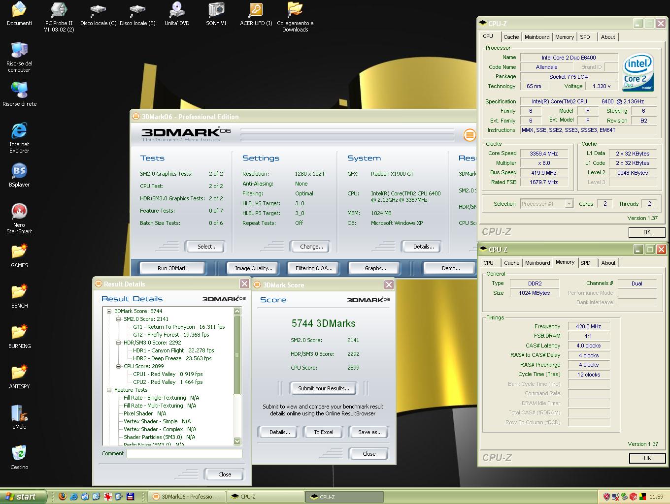Viewport: 670px width, 504px height.
Task: Click scroll down arrow in Result Details
Action: pos(237,441)
